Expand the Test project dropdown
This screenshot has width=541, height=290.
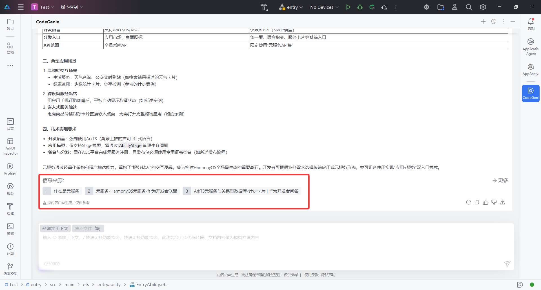point(43,7)
